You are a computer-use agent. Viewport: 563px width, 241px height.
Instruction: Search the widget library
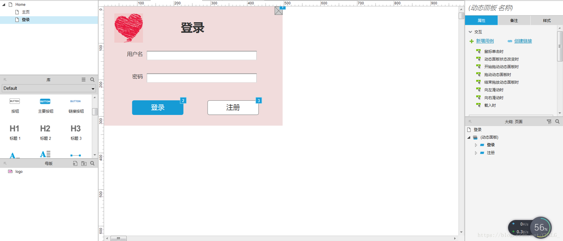click(x=92, y=80)
